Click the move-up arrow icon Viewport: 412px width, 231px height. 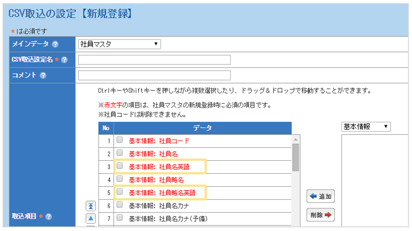point(91,218)
